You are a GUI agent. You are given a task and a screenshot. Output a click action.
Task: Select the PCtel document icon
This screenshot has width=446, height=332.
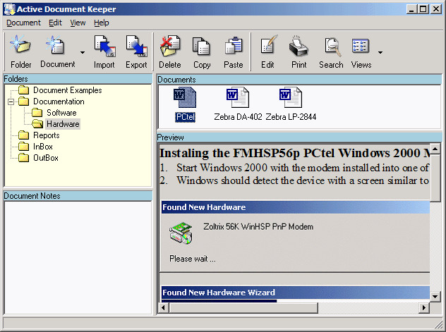[185, 97]
